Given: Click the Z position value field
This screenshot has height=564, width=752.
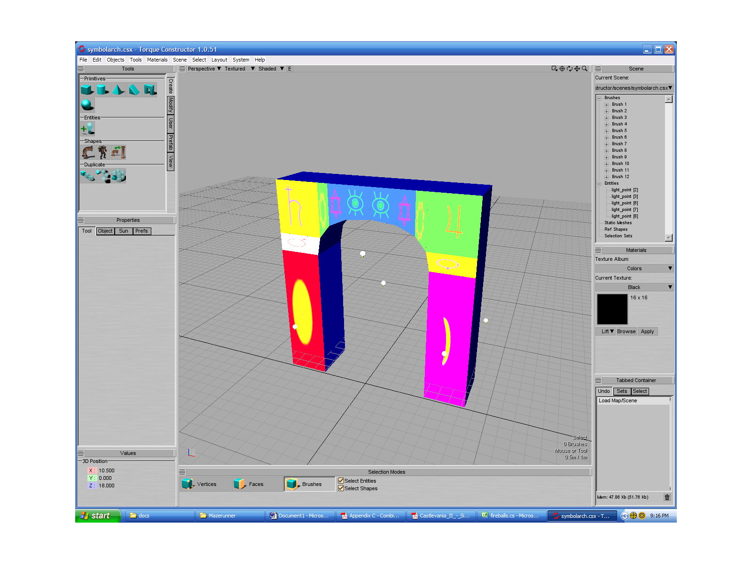Looking at the screenshot, I should 107,486.
